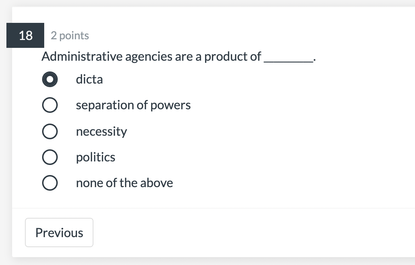Viewport: 415px width, 265px height.
Task: Pick "politics" from the answer choices
Action: [50, 157]
